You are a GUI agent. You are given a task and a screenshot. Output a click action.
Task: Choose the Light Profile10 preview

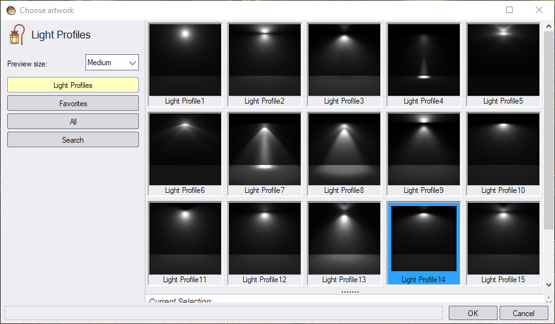point(503,149)
